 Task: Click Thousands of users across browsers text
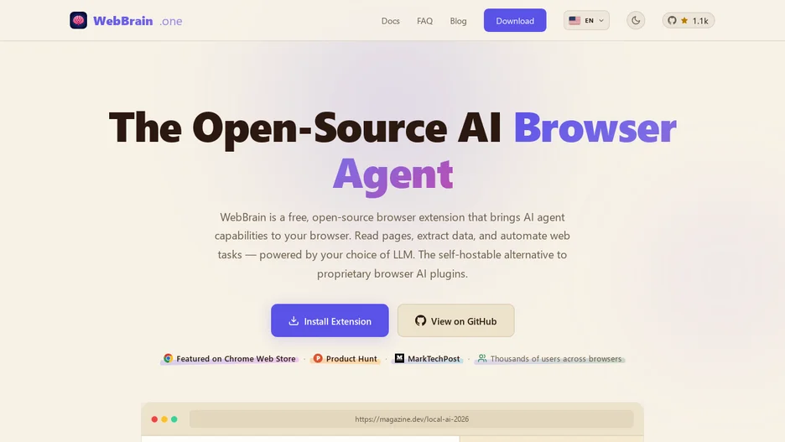[x=556, y=358]
